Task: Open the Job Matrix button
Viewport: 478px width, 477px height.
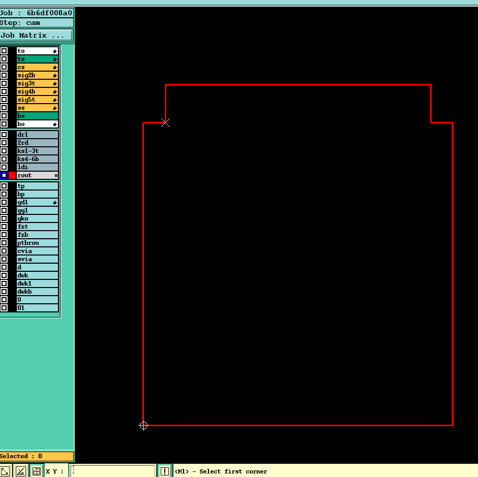Action: coord(36,36)
